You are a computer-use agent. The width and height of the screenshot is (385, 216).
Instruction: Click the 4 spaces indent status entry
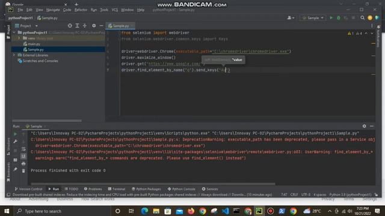point(319,194)
